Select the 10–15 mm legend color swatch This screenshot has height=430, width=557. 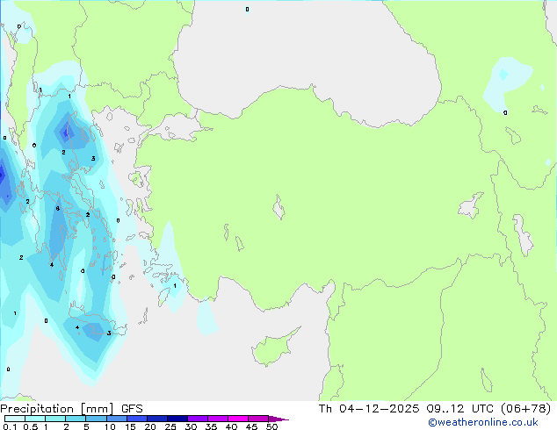[x=116, y=419]
